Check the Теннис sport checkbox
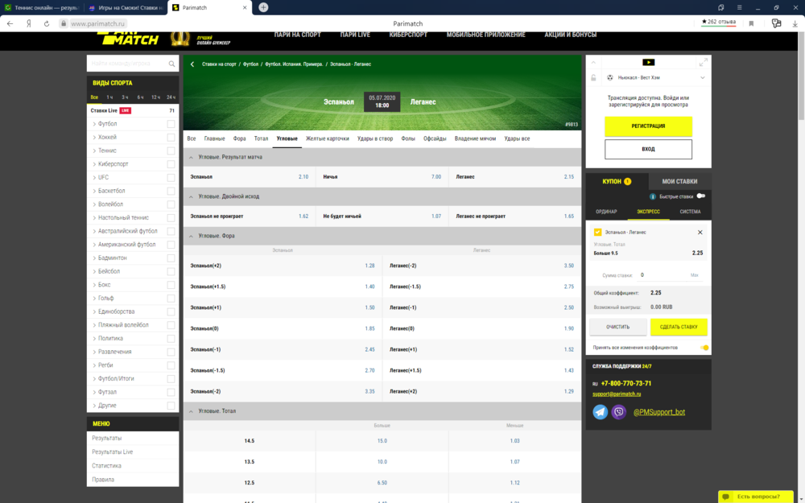 [x=171, y=150]
